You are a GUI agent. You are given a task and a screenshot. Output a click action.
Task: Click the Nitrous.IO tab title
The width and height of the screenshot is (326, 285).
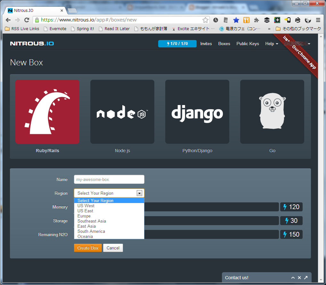[24, 10]
